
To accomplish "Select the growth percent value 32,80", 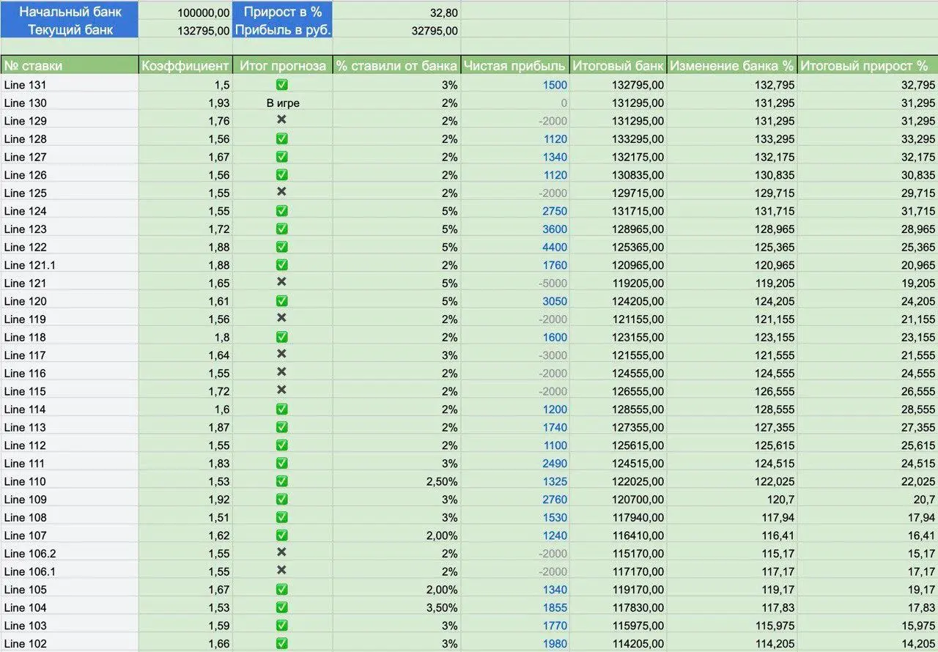I will [443, 12].
